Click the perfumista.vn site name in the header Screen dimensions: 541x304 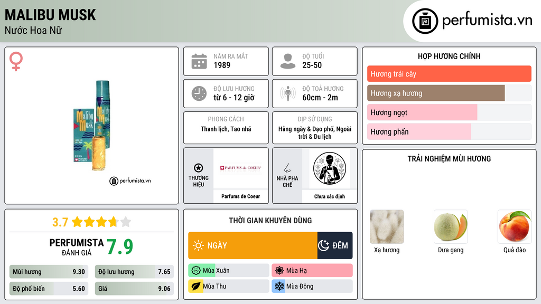coord(487,20)
